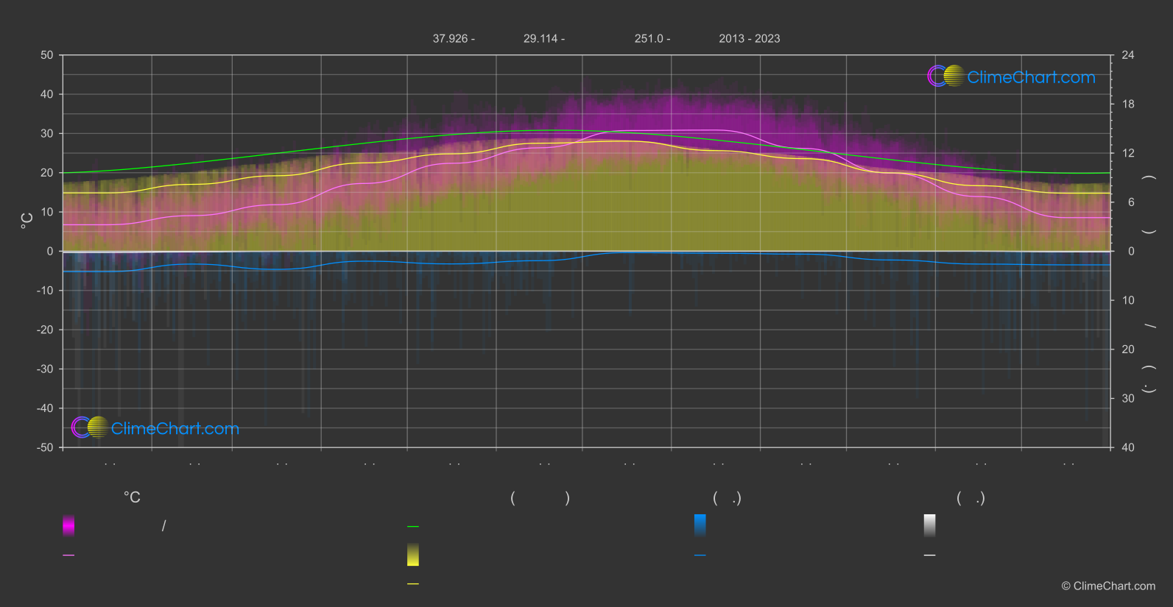Click the 2013 - 2023 year range
Image resolution: width=1173 pixels, height=607 pixels.
(750, 39)
